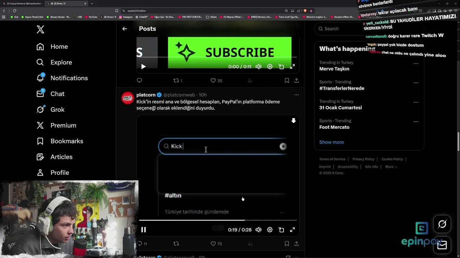Open more options for #TransferlerNerede trend
The height and width of the screenshot is (258, 460).
pos(416,83)
